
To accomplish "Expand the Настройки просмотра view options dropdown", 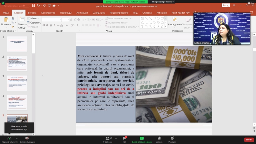I will tap(163, 2).
